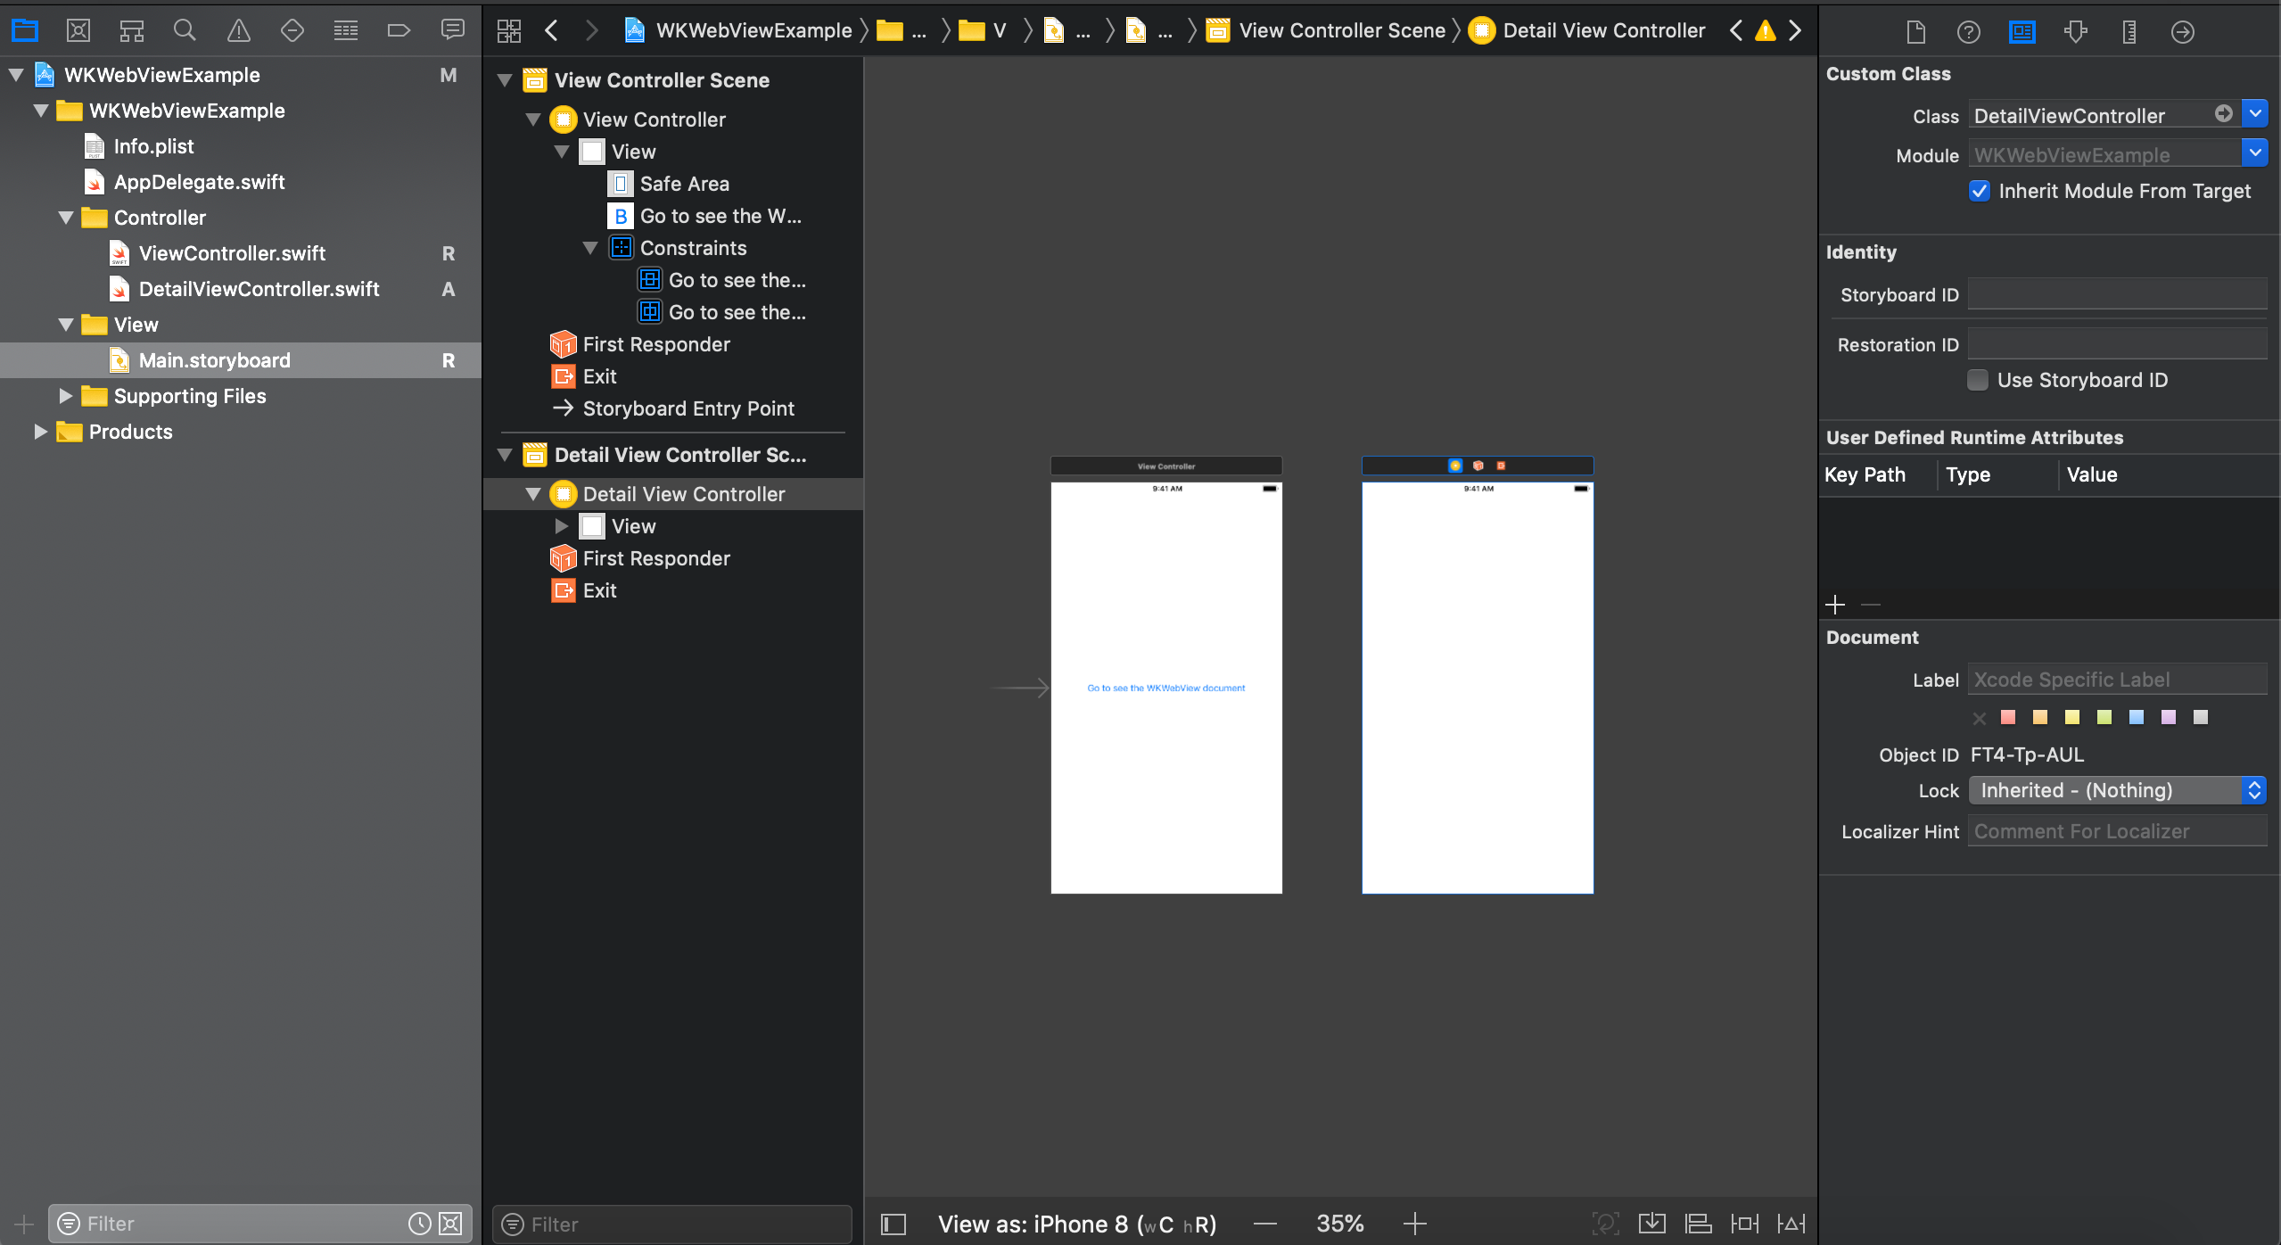Viewport: 2281px width, 1245px height.
Task: Open the Size inspector ruler icon
Action: (2129, 32)
